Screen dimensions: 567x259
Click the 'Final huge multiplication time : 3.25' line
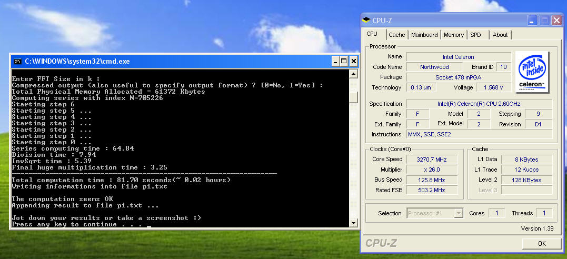(89, 167)
